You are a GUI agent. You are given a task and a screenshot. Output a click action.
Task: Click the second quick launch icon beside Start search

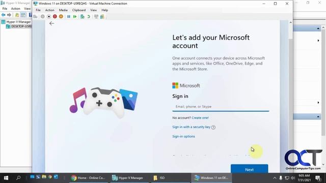coord(38,177)
